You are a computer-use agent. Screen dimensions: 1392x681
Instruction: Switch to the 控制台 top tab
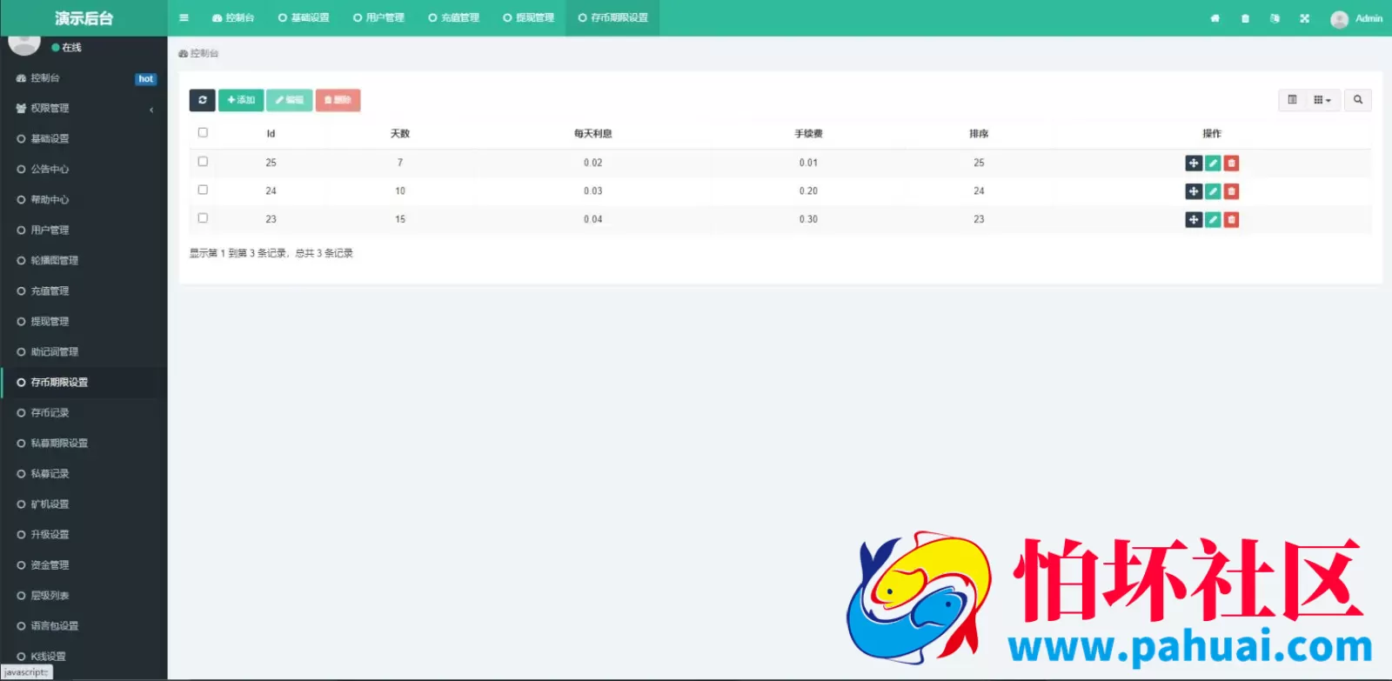pyautogui.click(x=233, y=17)
